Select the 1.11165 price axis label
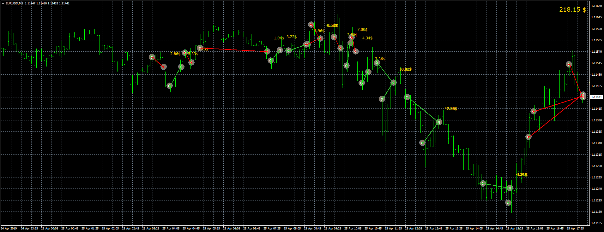Image resolution: width=604 pixels, height=232 pixels. (596, 223)
